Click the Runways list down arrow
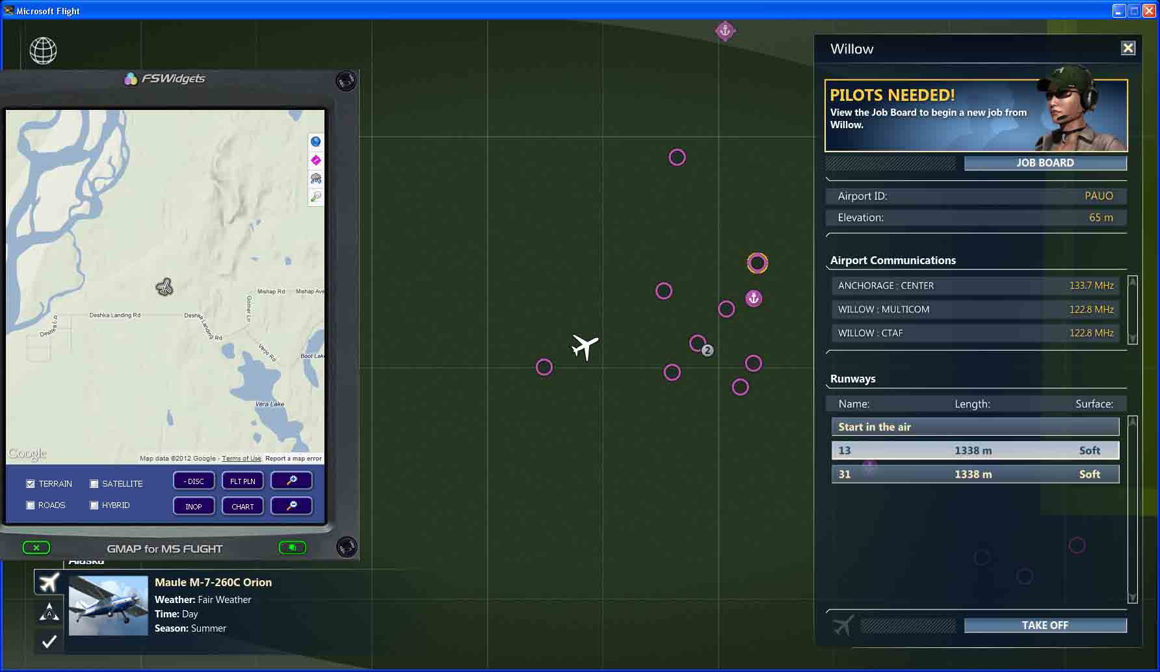Viewport: 1160px width, 672px height. pos(1133,598)
